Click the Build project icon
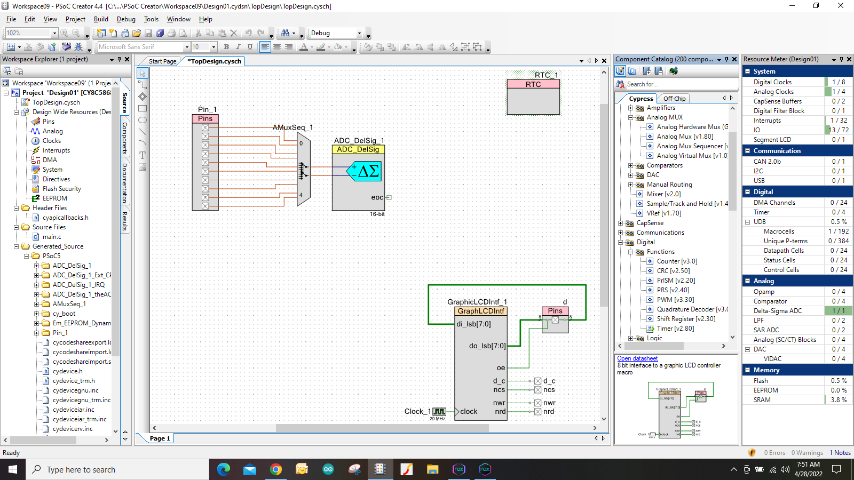The image size is (854, 480). pos(11,47)
